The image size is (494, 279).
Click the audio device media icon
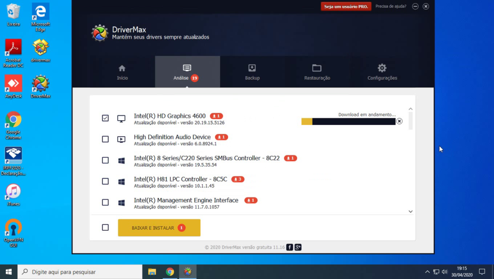[121, 139]
